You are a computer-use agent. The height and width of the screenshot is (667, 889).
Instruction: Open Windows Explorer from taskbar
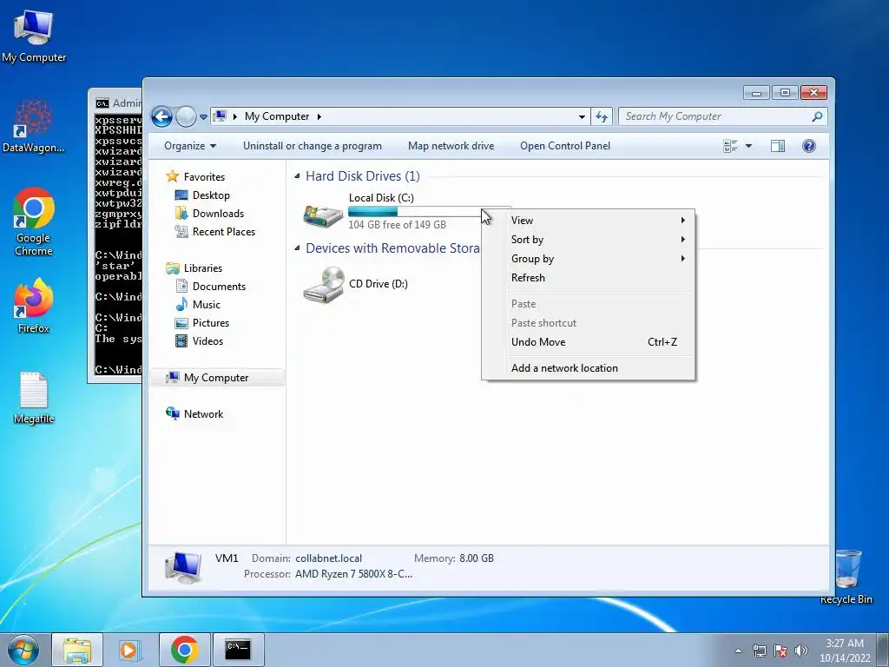click(77, 650)
